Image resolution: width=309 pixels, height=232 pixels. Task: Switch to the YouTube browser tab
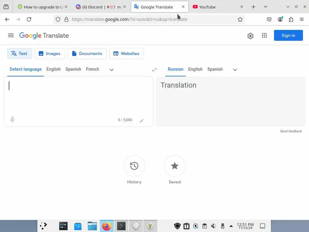click(x=218, y=7)
